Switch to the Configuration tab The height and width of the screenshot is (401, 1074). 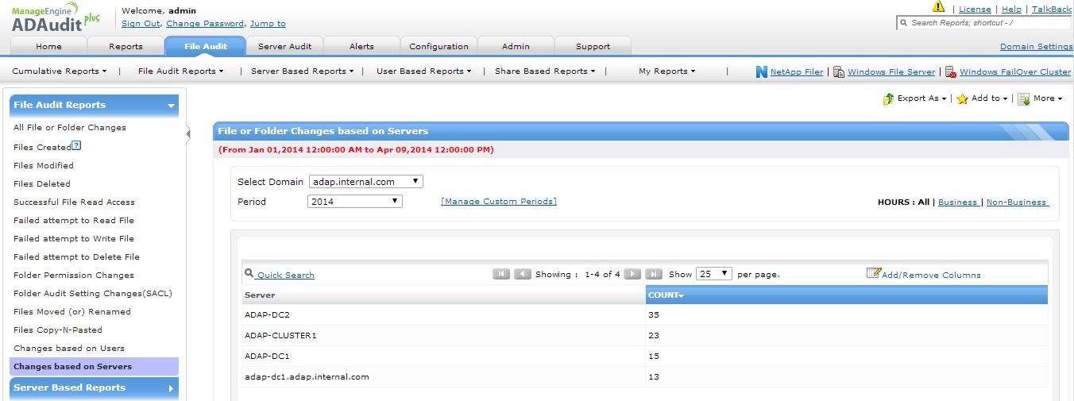438,46
